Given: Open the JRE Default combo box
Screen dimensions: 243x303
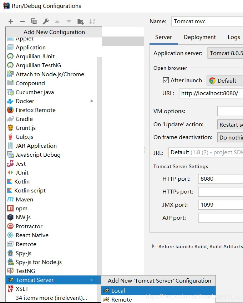Looking at the screenshot, I should tap(206, 152).
